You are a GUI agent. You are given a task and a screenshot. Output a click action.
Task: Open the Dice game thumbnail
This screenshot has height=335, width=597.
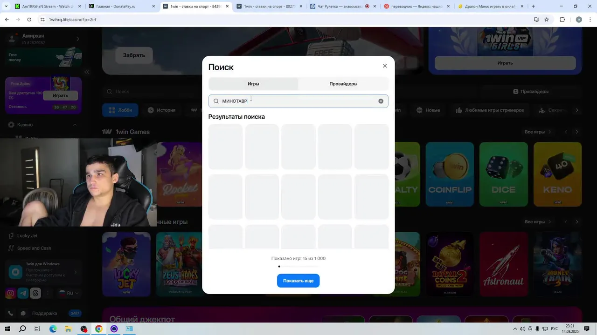click(504, 174)
